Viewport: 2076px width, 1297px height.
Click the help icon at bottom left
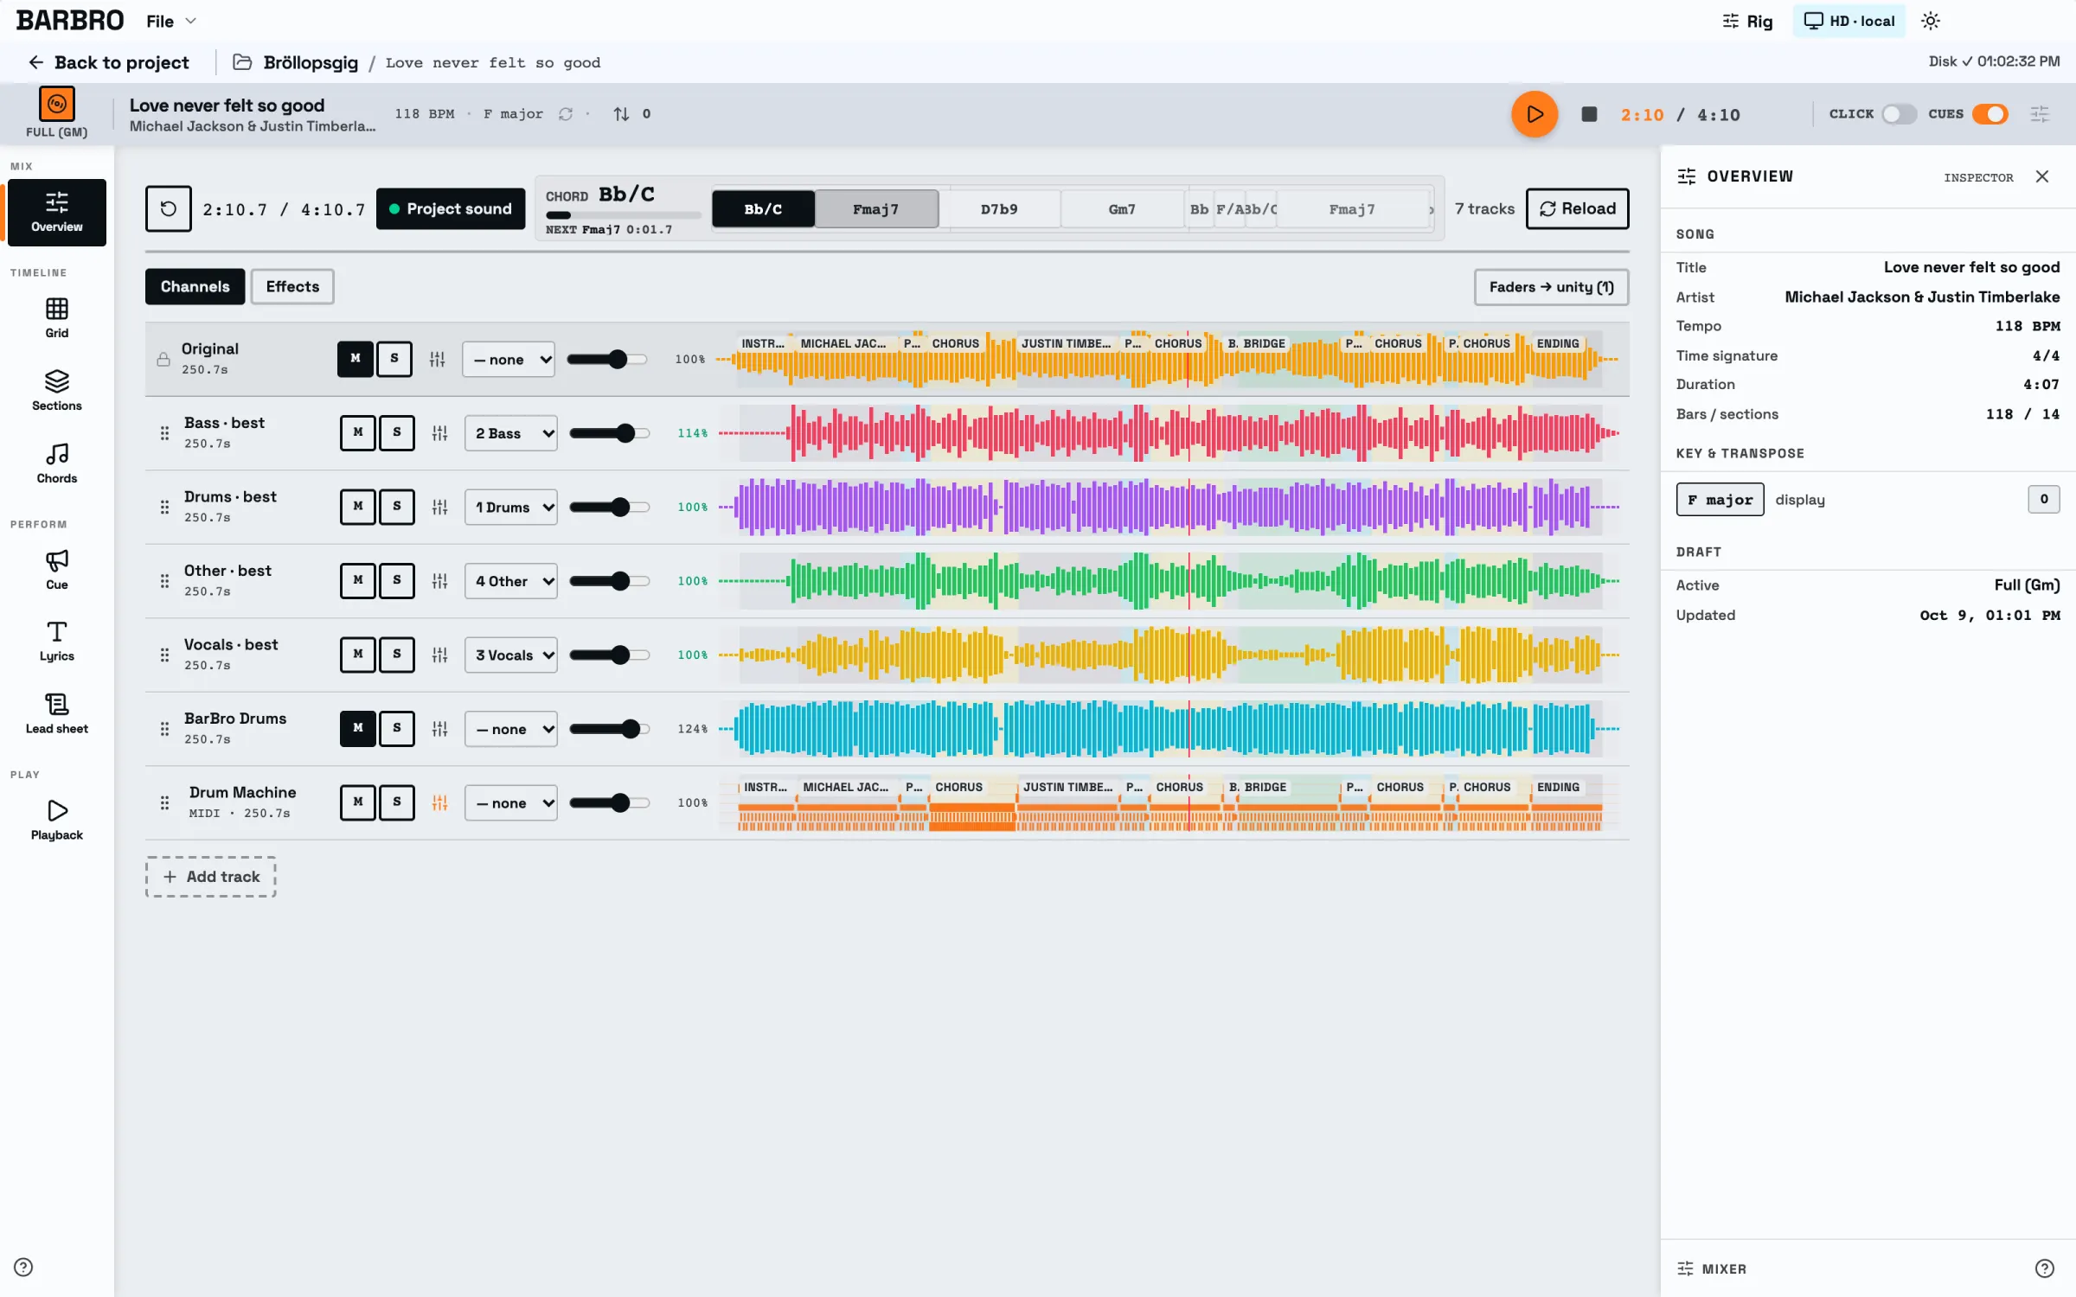23,1267
